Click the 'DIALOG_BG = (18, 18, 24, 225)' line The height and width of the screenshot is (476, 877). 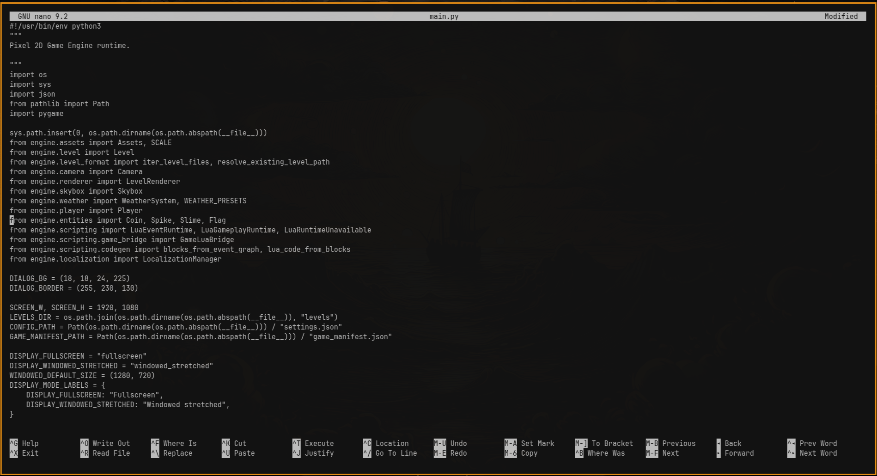(x=70, y=279)
